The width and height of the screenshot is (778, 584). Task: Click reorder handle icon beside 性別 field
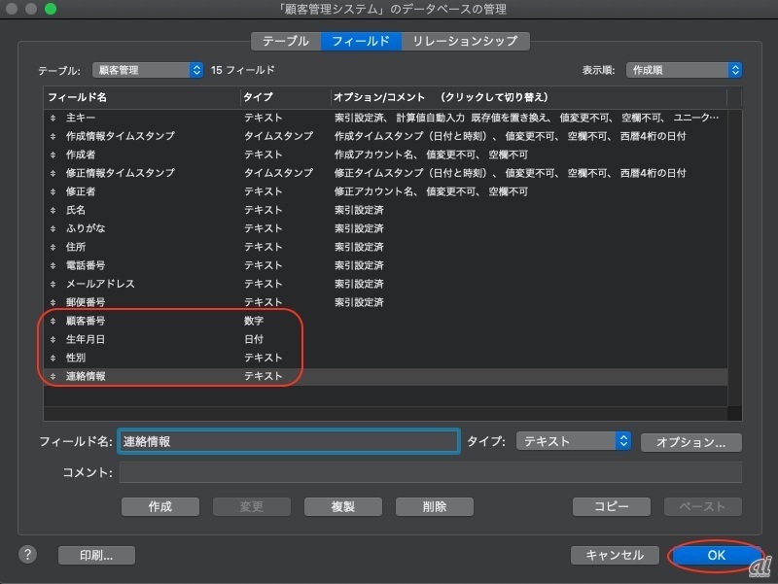coord(54,358)
